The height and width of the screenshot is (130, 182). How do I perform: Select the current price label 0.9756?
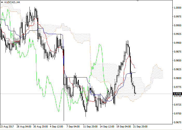coord(177,94)
